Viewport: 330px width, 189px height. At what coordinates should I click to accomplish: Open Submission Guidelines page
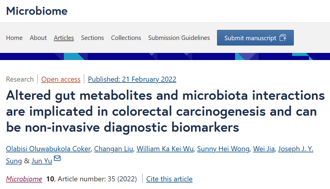tap(179, 38)
